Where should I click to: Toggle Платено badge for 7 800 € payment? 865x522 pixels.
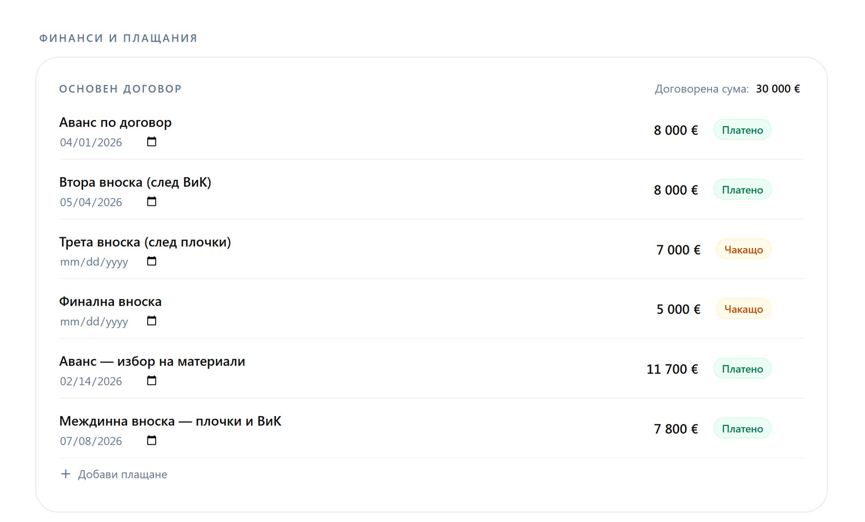(742, 429)
